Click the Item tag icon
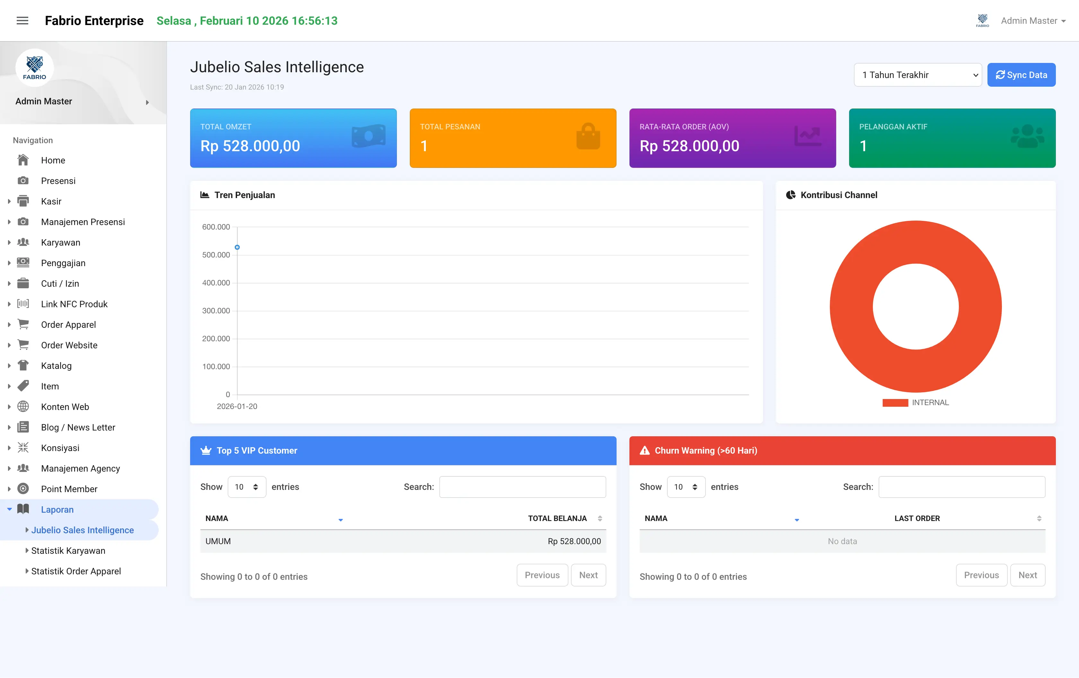Viewport: 1079px width, 678px height. tap(23, 386)
